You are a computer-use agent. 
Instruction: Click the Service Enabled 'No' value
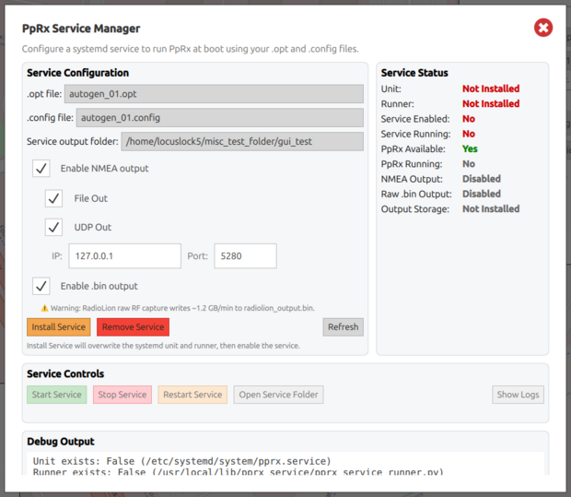pos(469,119)
